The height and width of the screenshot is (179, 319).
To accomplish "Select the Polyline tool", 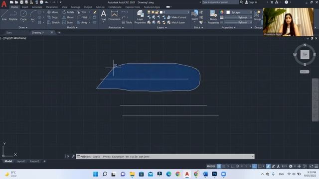I will pyautogui.click(x=13, y=15).
